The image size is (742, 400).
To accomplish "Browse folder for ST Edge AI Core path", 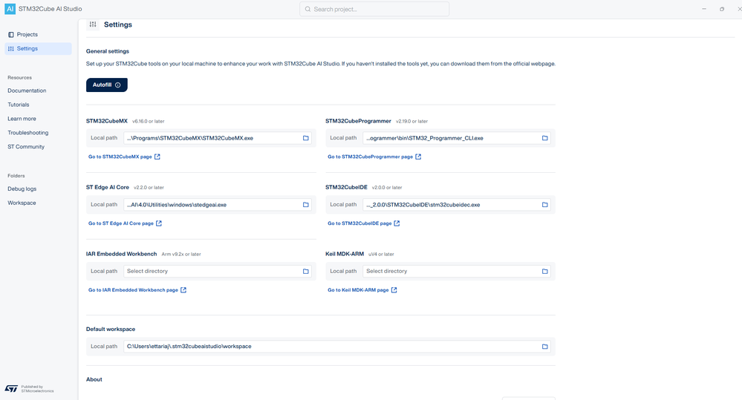I will tap(306, 205).
